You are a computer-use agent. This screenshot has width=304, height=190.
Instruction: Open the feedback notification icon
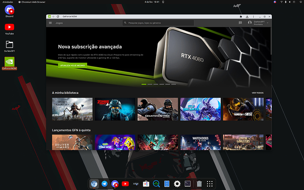pyautogui.click(x=240, y=23)
